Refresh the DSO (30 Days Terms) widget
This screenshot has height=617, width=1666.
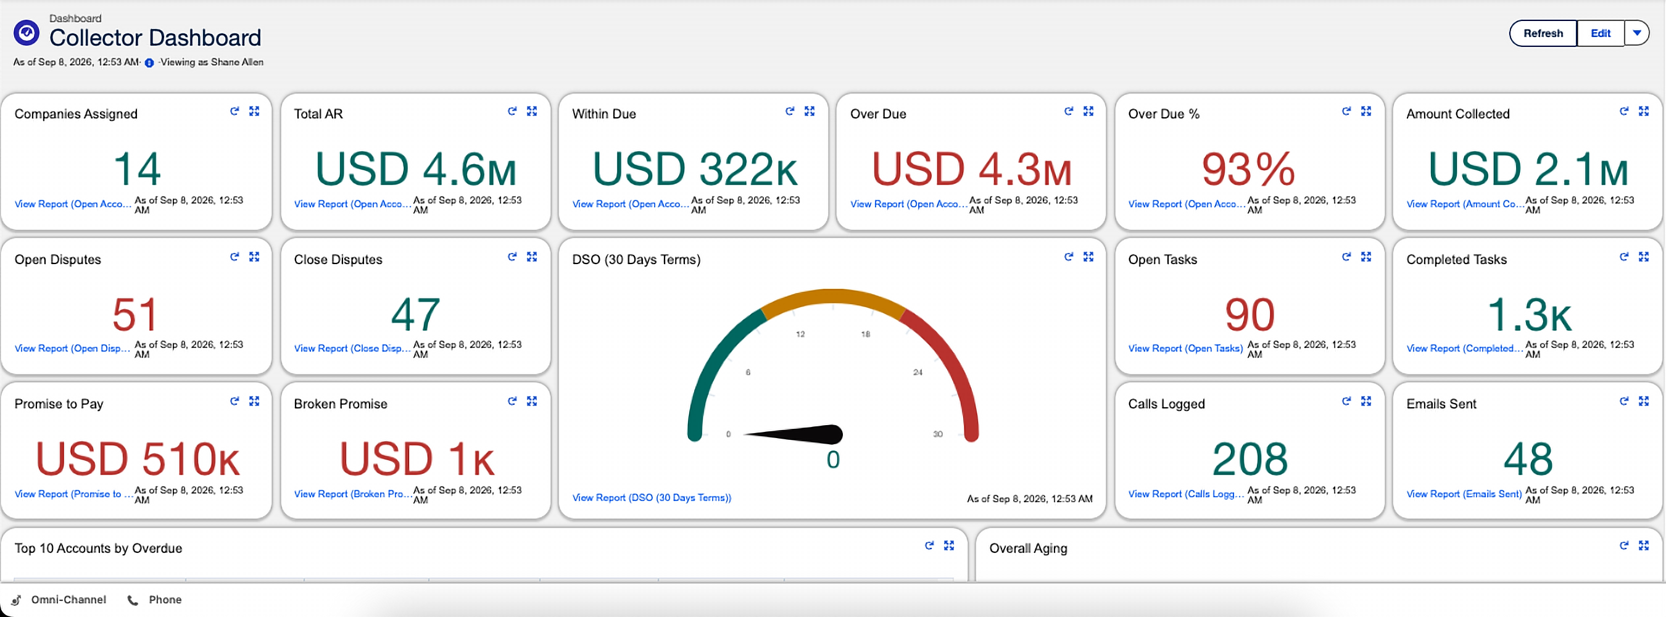click(1069, 257)
